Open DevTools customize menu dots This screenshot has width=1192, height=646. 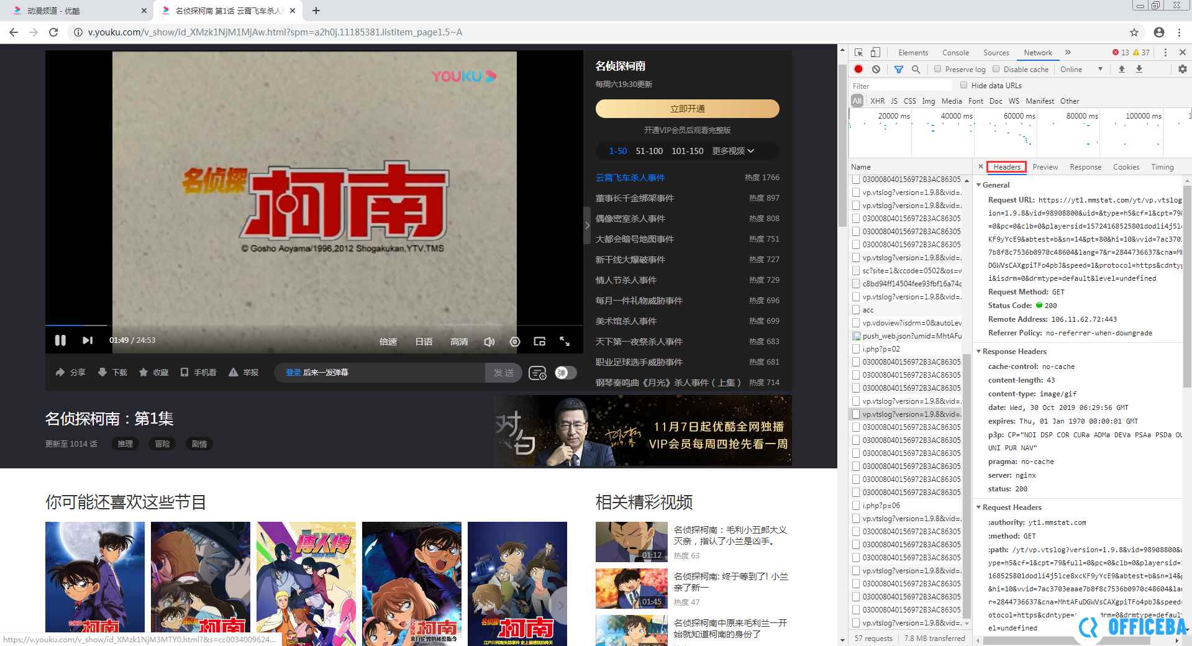click(1165, 53)
